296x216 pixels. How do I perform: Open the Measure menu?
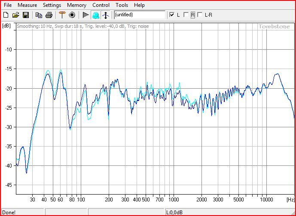[27, 5]
